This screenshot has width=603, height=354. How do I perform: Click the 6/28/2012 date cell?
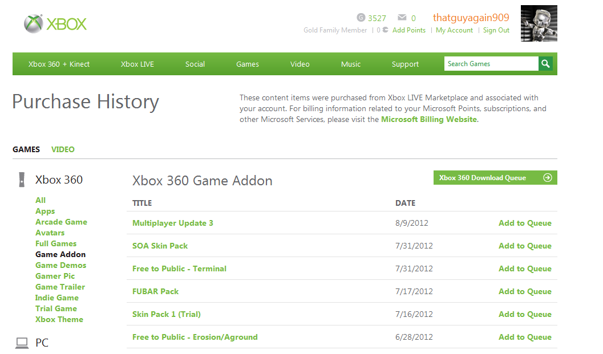click(x=414, y=337)
